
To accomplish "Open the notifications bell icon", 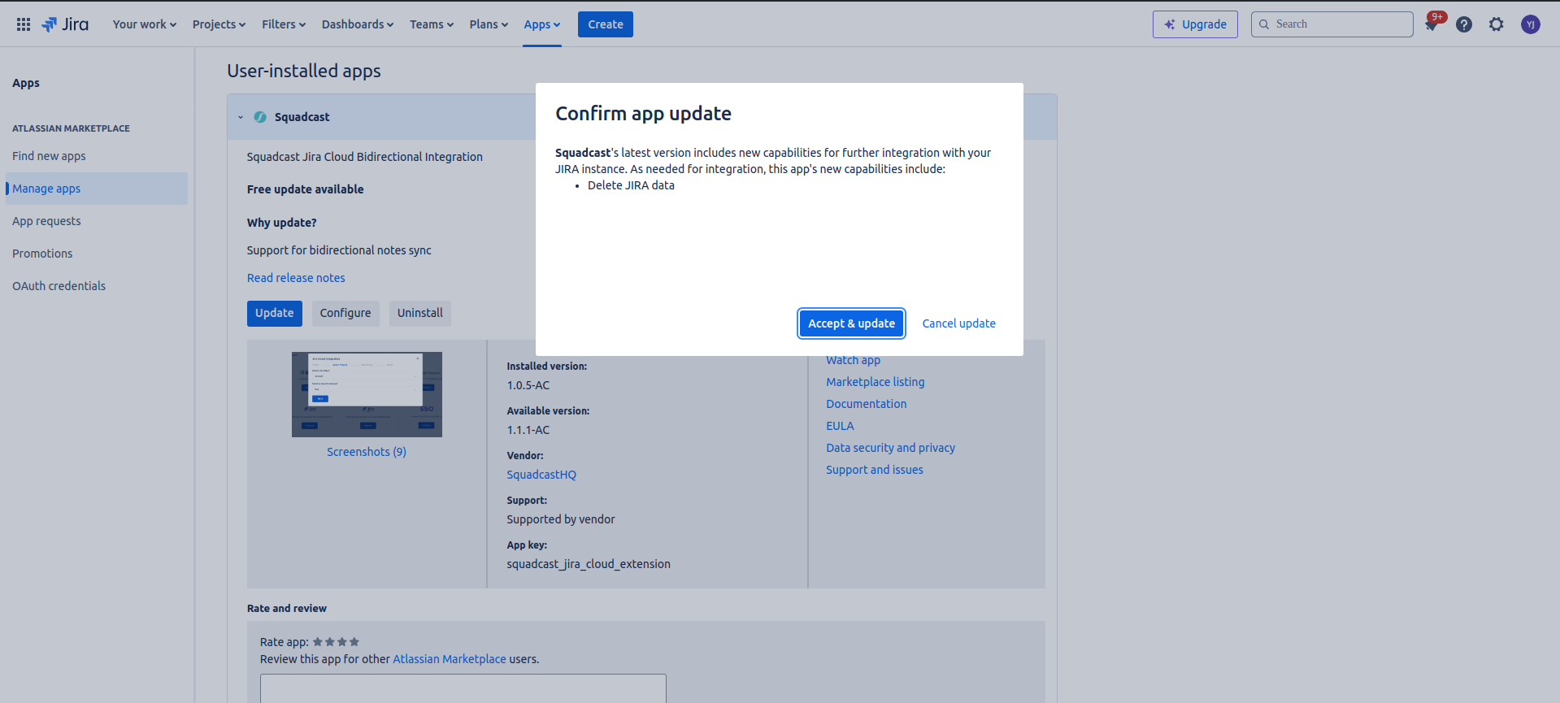I will 1432,24.
